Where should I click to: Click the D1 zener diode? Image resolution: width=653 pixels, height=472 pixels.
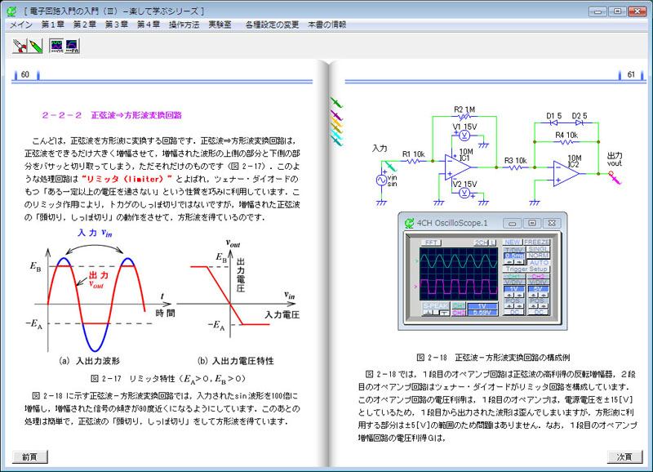[x=554, y=122]
